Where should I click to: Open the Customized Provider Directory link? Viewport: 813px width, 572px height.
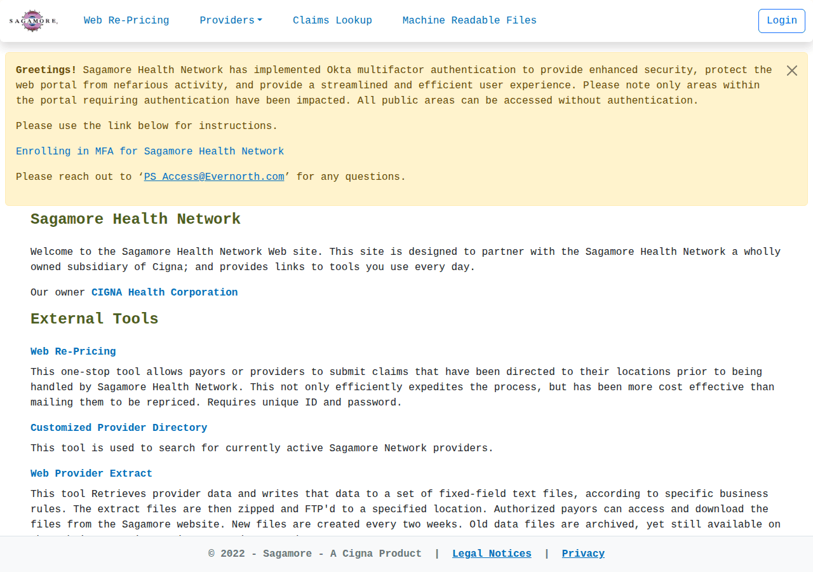coord(119,428)
